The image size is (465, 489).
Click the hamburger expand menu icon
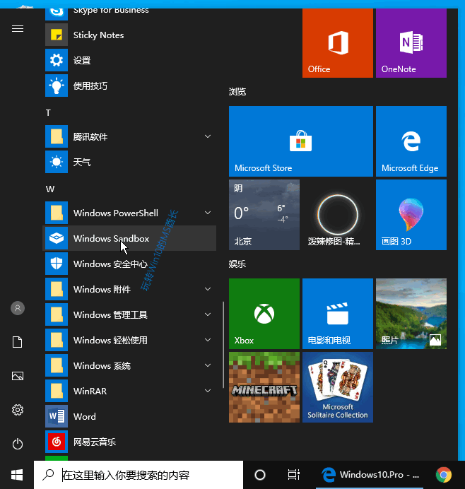tap(18, 29)
